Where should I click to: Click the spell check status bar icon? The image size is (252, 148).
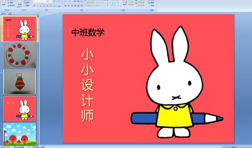point(29,147)
